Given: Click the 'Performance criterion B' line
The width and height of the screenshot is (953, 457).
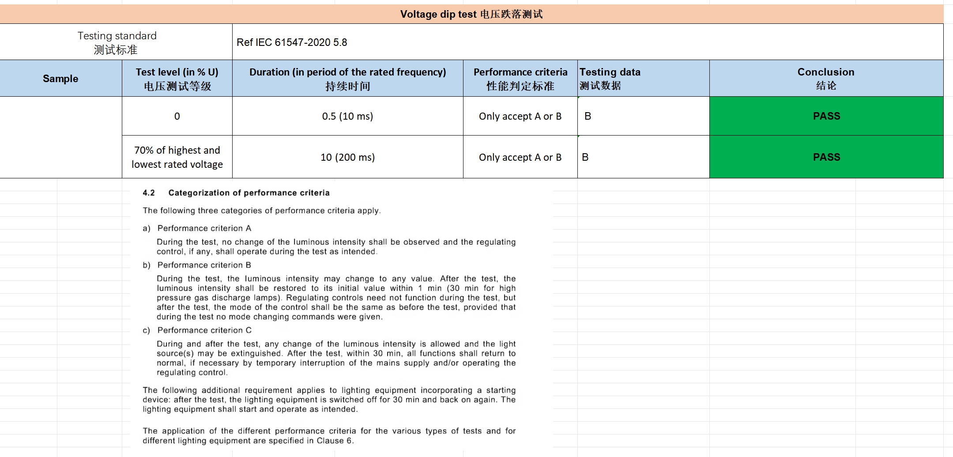Looking at the screenshot, I should [x=197, y=265].
